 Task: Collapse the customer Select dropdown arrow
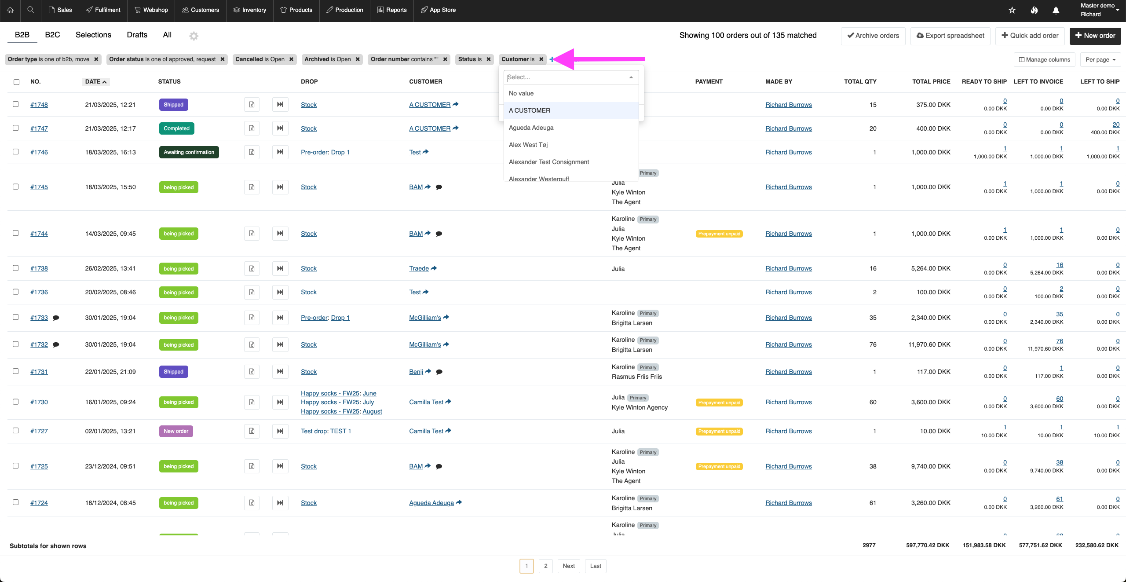click(x=631, y=77)
